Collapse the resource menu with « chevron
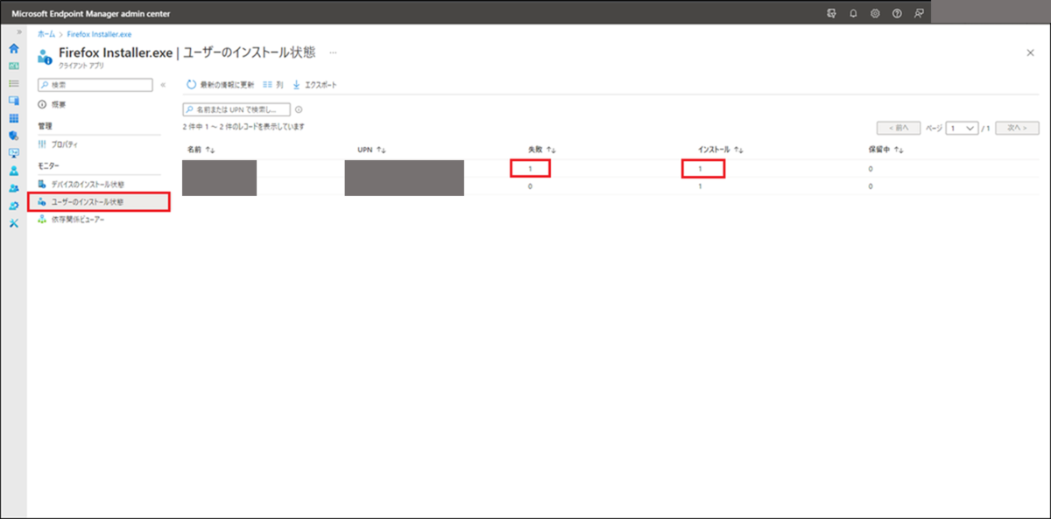This screenshot has height=519, width=1051. coord(163,85)
